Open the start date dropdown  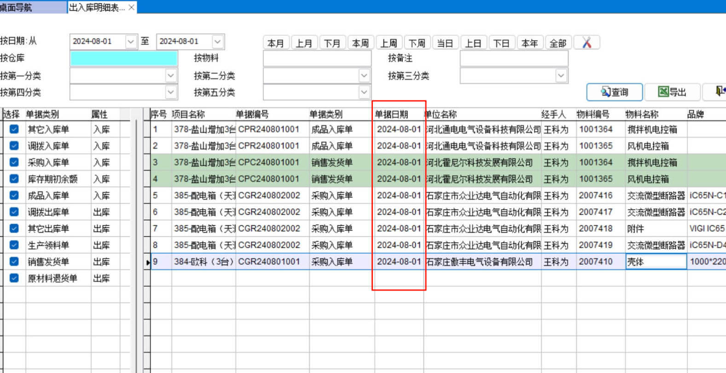[131, 41]
